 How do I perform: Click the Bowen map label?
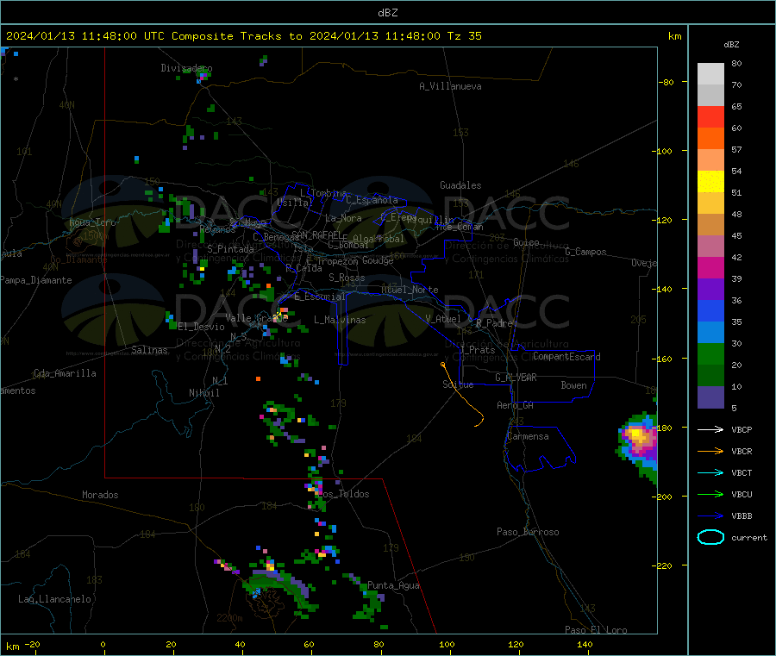tap(573, 385)
